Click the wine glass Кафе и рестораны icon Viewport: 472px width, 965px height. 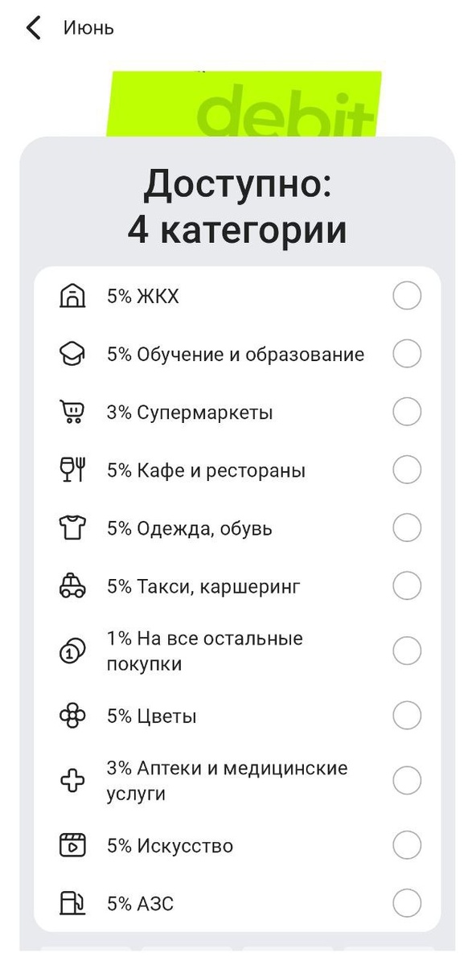[x=73, y=470]
